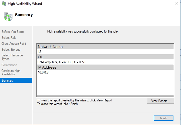The width and height of the screenshot is (181, 125).
Task: Jump to the Select Storage step
Action: (x=11, y=50)
